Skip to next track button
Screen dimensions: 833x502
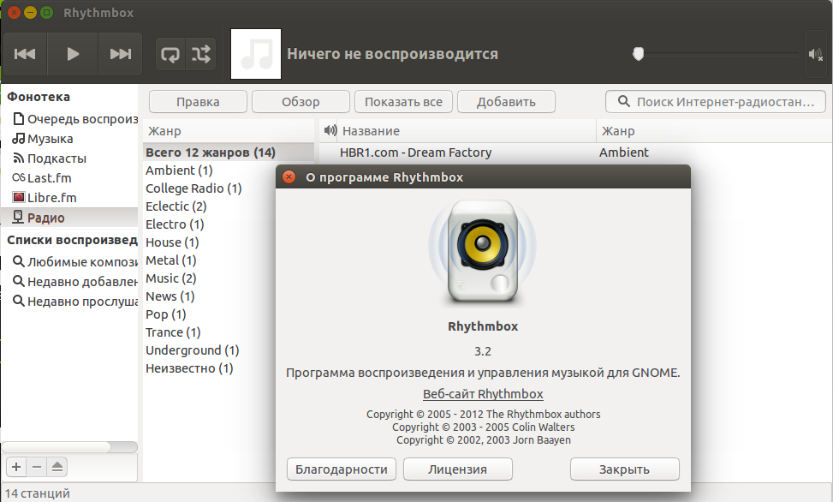click(120, 54)
